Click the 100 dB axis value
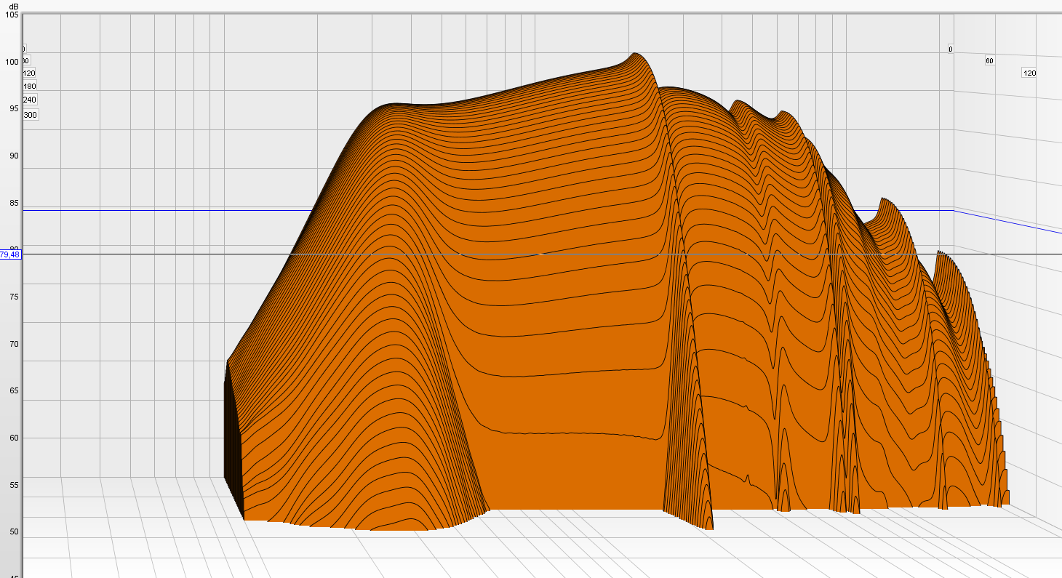 11,62
